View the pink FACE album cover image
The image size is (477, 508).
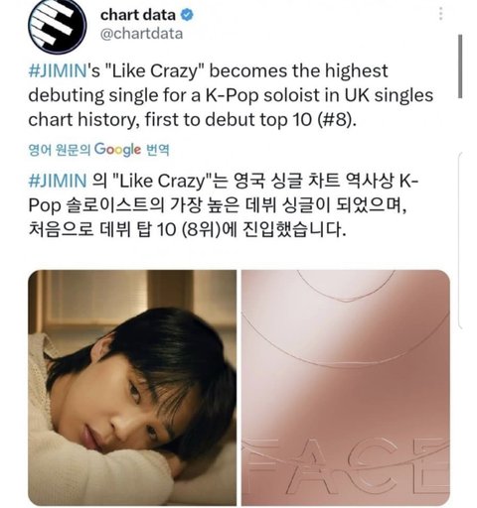click(x=346, y=387)
